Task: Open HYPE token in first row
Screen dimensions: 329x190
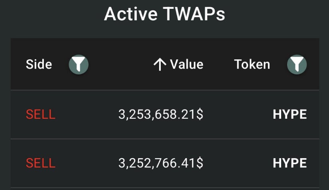Action: (290, 114)
